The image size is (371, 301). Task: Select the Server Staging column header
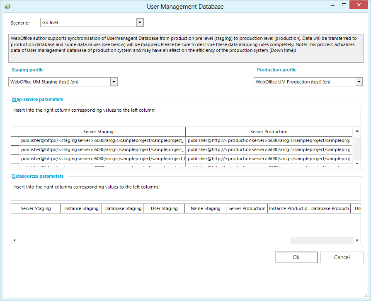98,131
